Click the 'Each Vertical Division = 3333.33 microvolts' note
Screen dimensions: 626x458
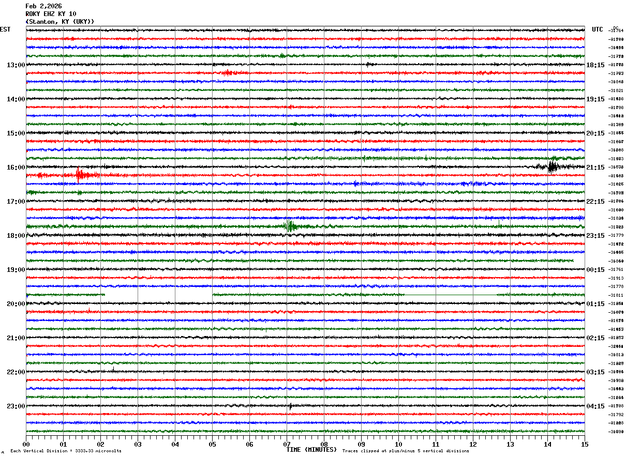(x=66, y=451)
